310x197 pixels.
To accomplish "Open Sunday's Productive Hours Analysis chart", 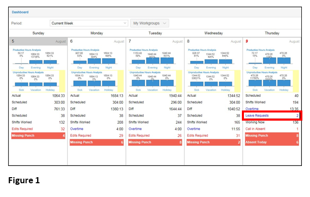I will coord(36,59).
